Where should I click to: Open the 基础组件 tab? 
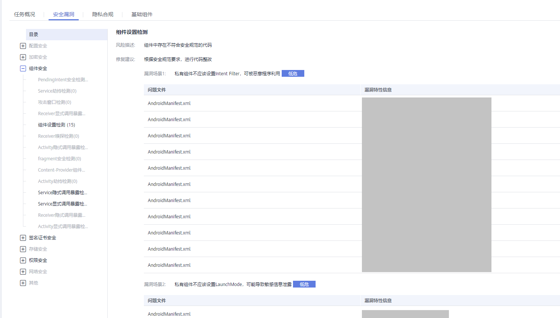click(x=142, y=14)
